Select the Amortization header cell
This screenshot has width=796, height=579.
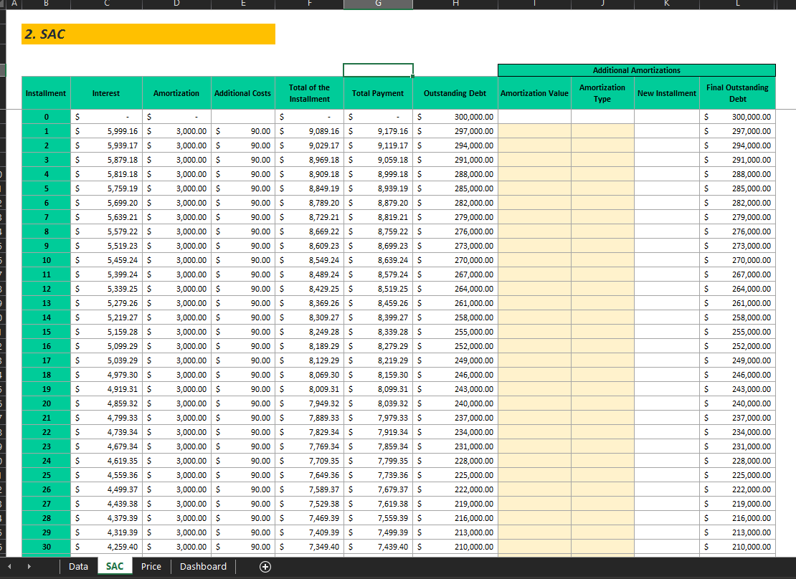[x=176, y=93]
